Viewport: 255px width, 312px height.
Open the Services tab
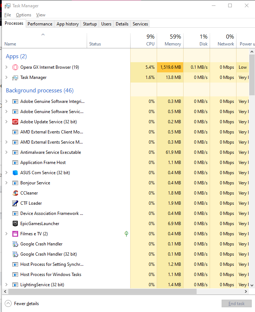(140, 24)
